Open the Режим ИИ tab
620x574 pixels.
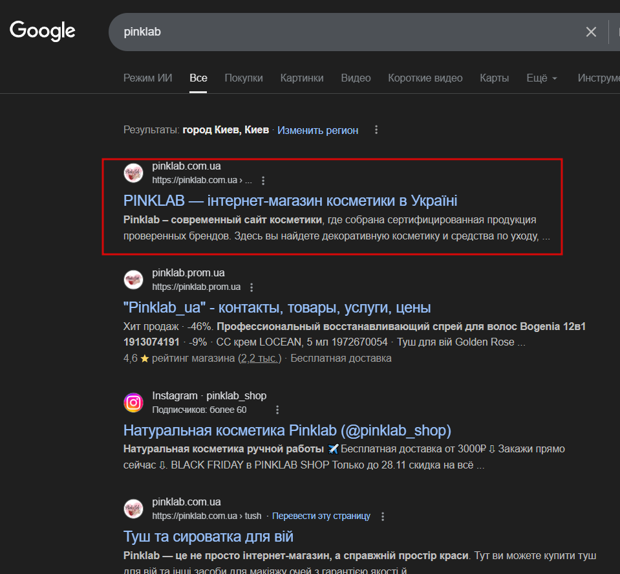(148, 78)
